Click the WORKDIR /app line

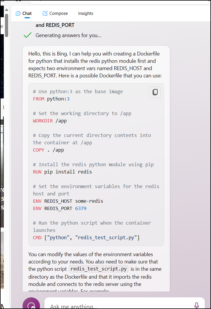(50, 121)
